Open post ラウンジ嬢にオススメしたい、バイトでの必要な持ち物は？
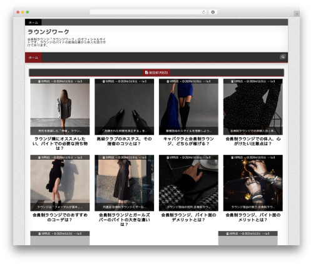The width and height of the screenshot is (313, 264). pos(60,144)
